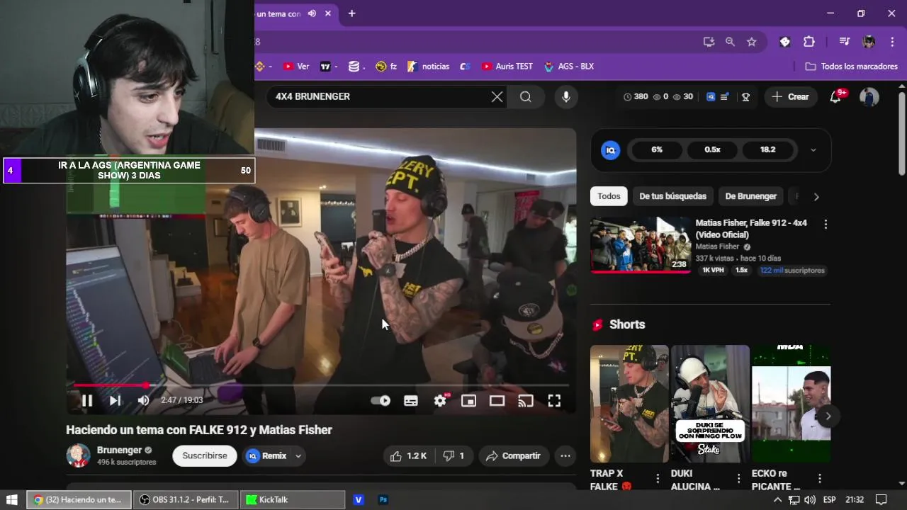
Task: Open Photoshop from the taskbar
Action: 383,499
